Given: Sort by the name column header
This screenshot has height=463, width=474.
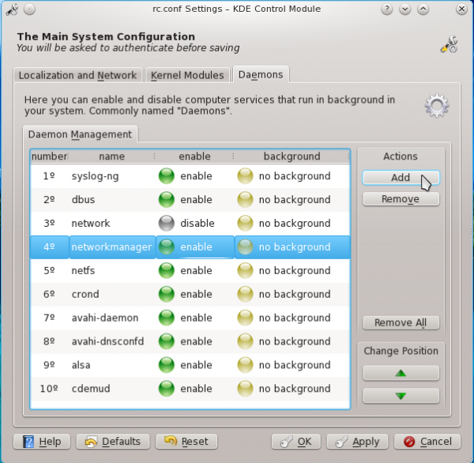Looking at the screenshot, I should point(112,156).
